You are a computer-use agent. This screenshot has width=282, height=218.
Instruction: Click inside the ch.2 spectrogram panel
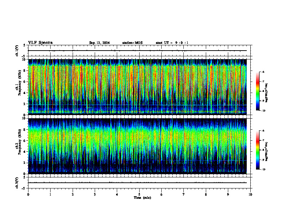(x=137, y=146)
